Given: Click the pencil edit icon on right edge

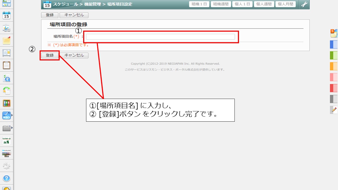Looking at the screenshot, I should 334,110.
